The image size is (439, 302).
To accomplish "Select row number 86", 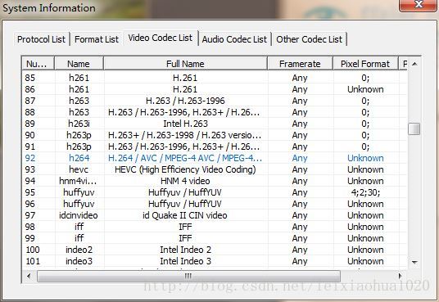I will click(x=30, y=89).
